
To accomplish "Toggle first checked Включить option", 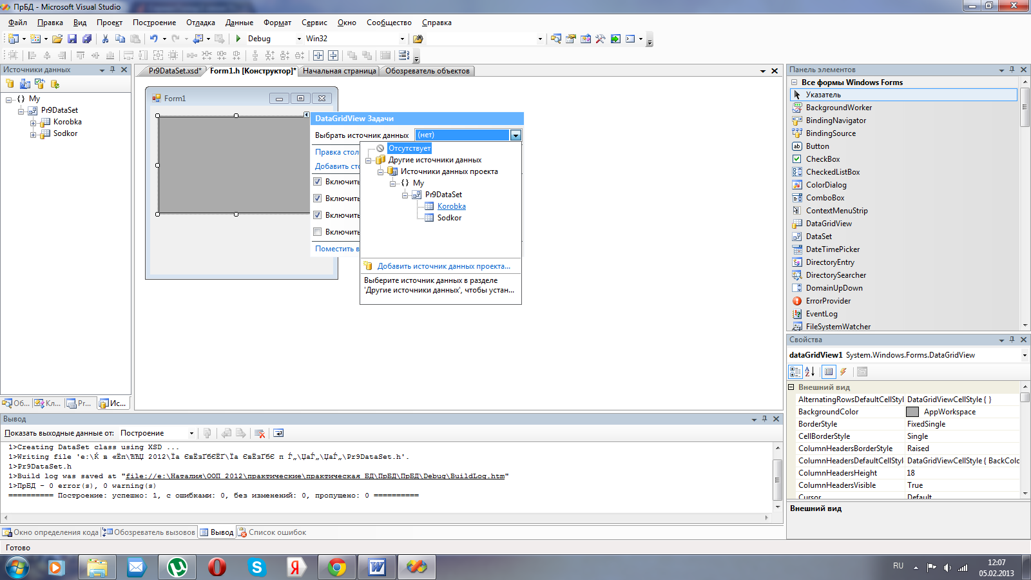I will (x=317, y=182).
